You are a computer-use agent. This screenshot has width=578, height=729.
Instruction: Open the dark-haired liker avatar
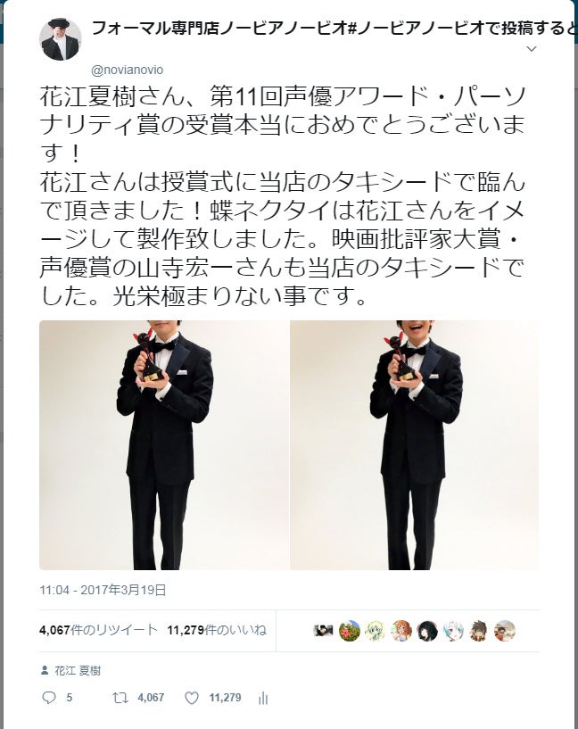click(x=427, y=631)
